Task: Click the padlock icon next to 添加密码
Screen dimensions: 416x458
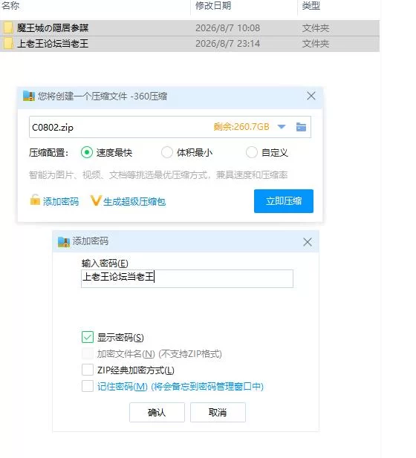Action: [x=35, y=200]
